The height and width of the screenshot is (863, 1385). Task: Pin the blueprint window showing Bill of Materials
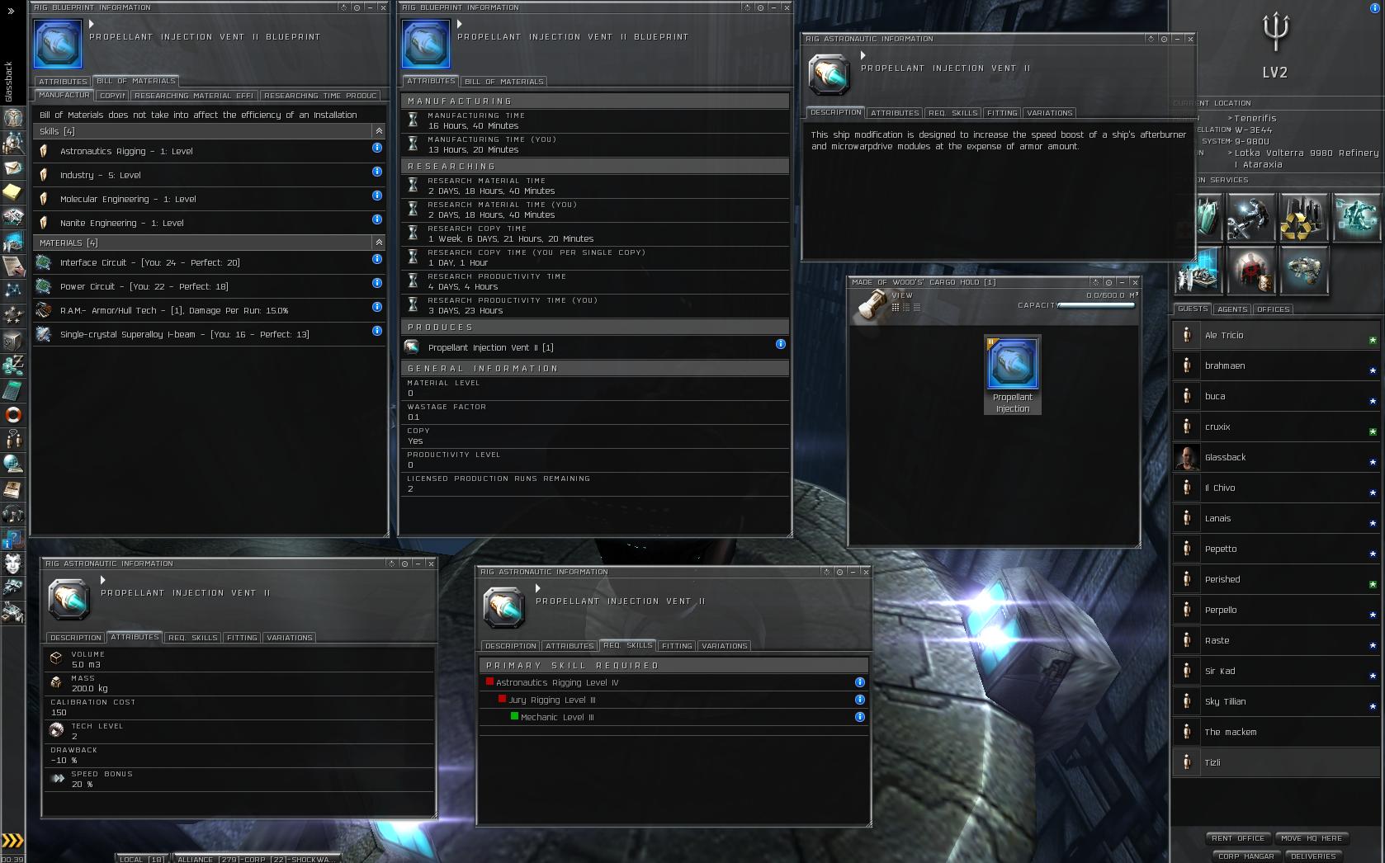pos(357,7)
